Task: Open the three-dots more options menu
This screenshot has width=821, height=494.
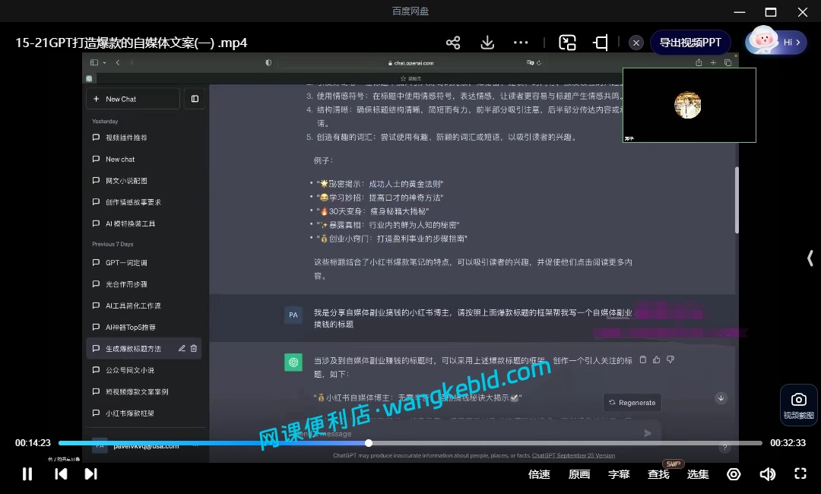Action: tap(521, 43)
